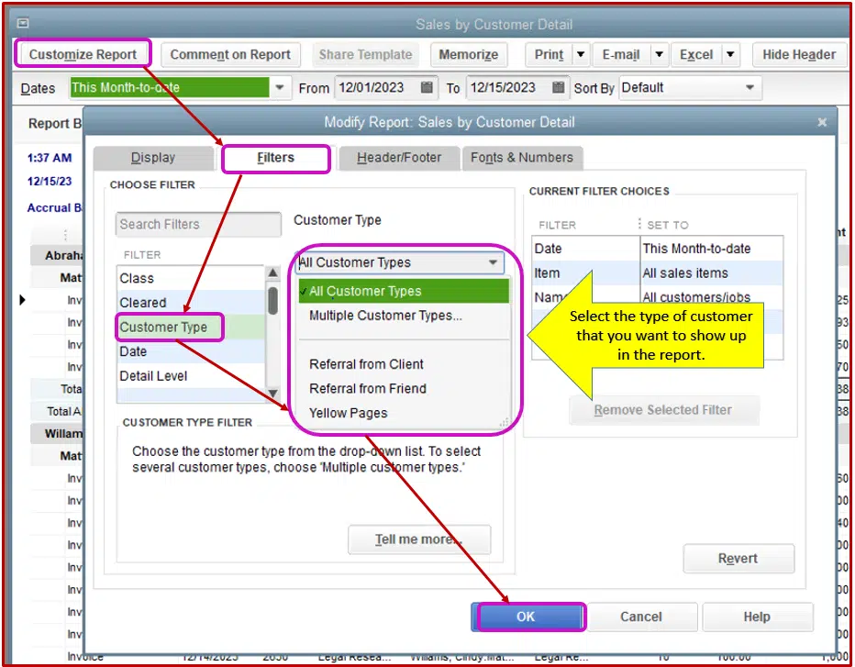Click the Customize Report button
The height and width of the screenshot is (667, 855).
coord(83,54)
